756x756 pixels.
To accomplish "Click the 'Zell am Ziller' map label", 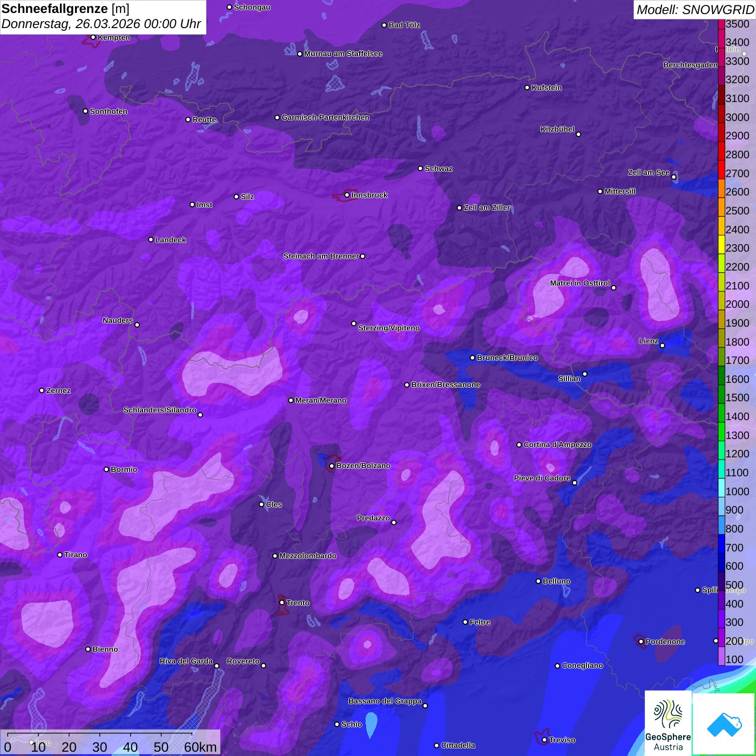I will 487,207.
